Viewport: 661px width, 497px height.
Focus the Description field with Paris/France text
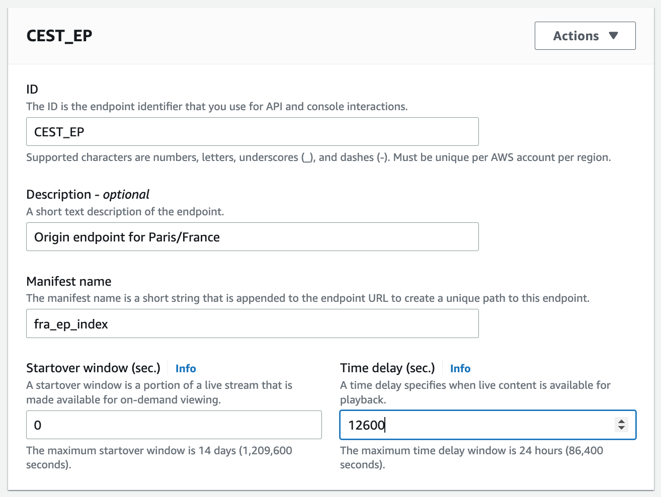click(252, 236)
